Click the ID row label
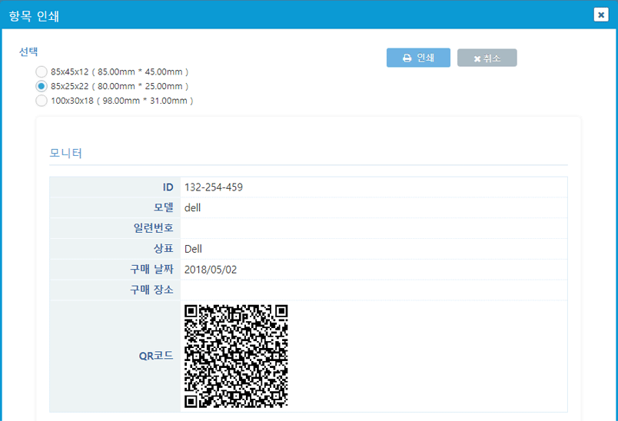The width and height of the screenshot is (618, 421). 168,187
